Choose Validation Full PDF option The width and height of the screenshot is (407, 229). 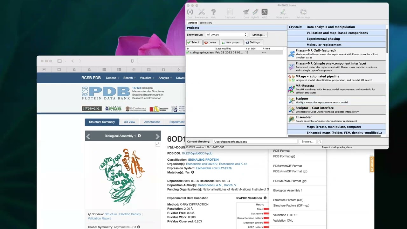click(286, 215)
